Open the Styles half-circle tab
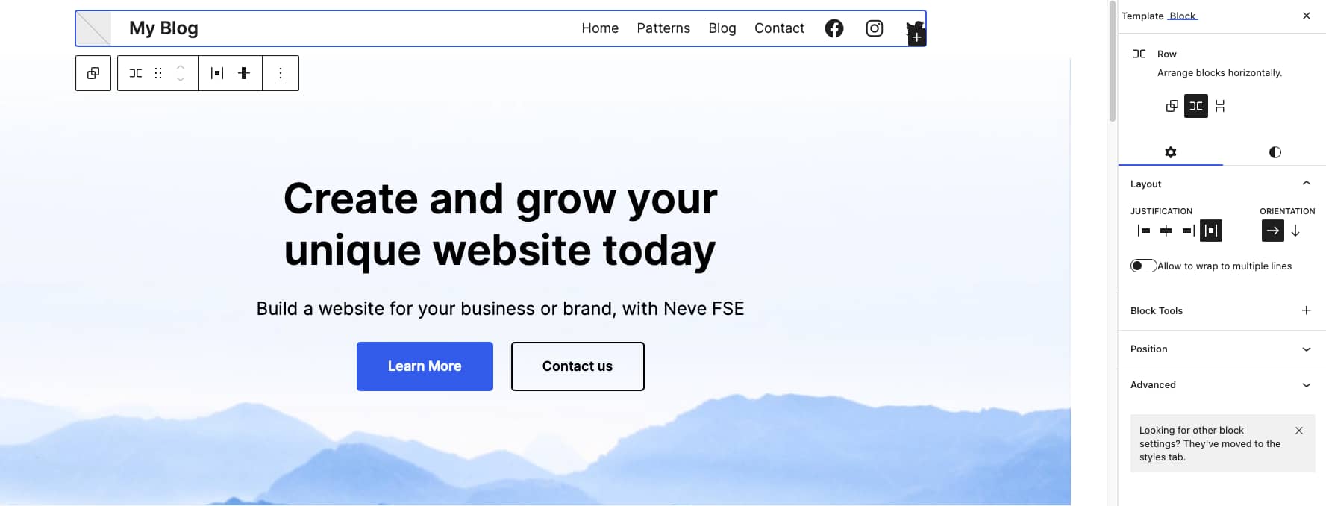 [1275, 152]
